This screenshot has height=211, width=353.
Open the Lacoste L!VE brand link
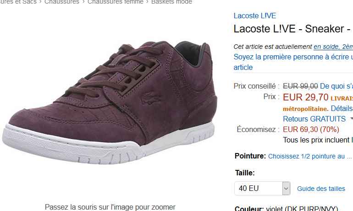coord(254,16)
